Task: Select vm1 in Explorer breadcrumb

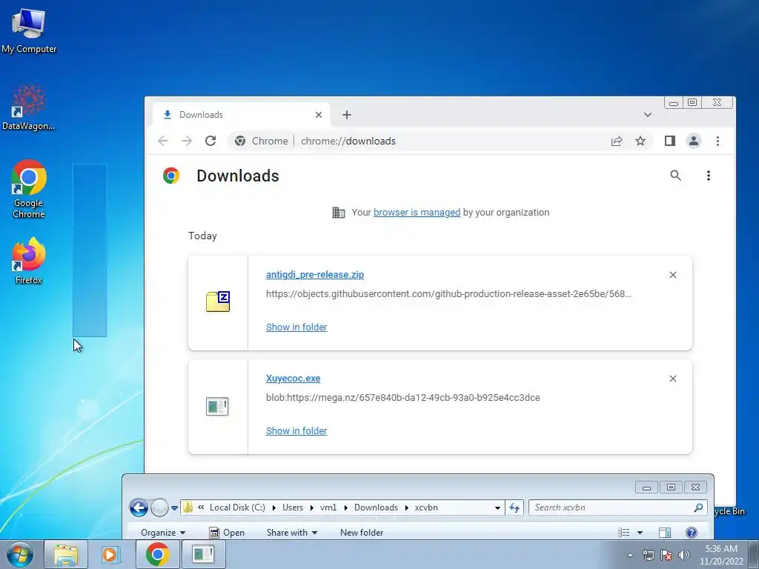Action: [328, 508]
